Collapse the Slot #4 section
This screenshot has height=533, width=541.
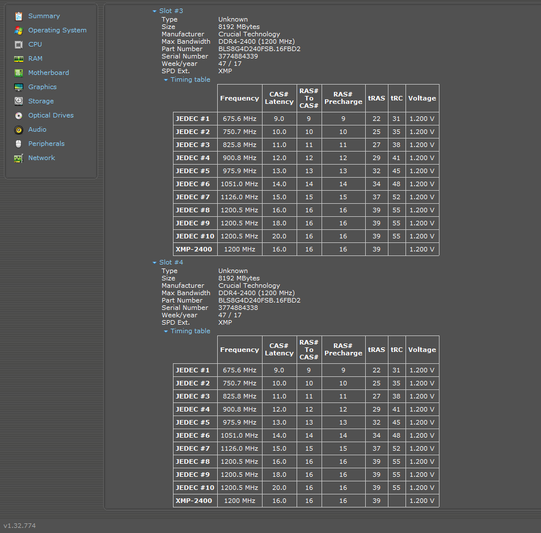point(154,262)
